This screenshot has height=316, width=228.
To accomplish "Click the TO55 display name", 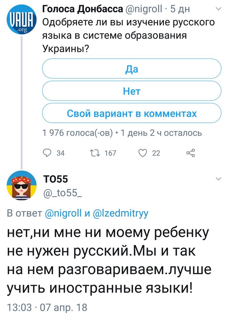I will coord(55,180).
